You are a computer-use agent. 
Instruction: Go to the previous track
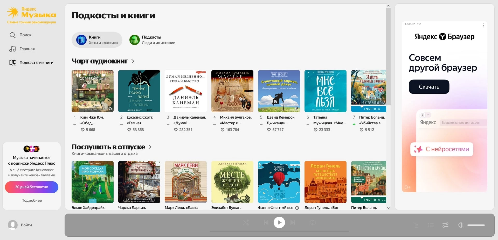(266, 222)
